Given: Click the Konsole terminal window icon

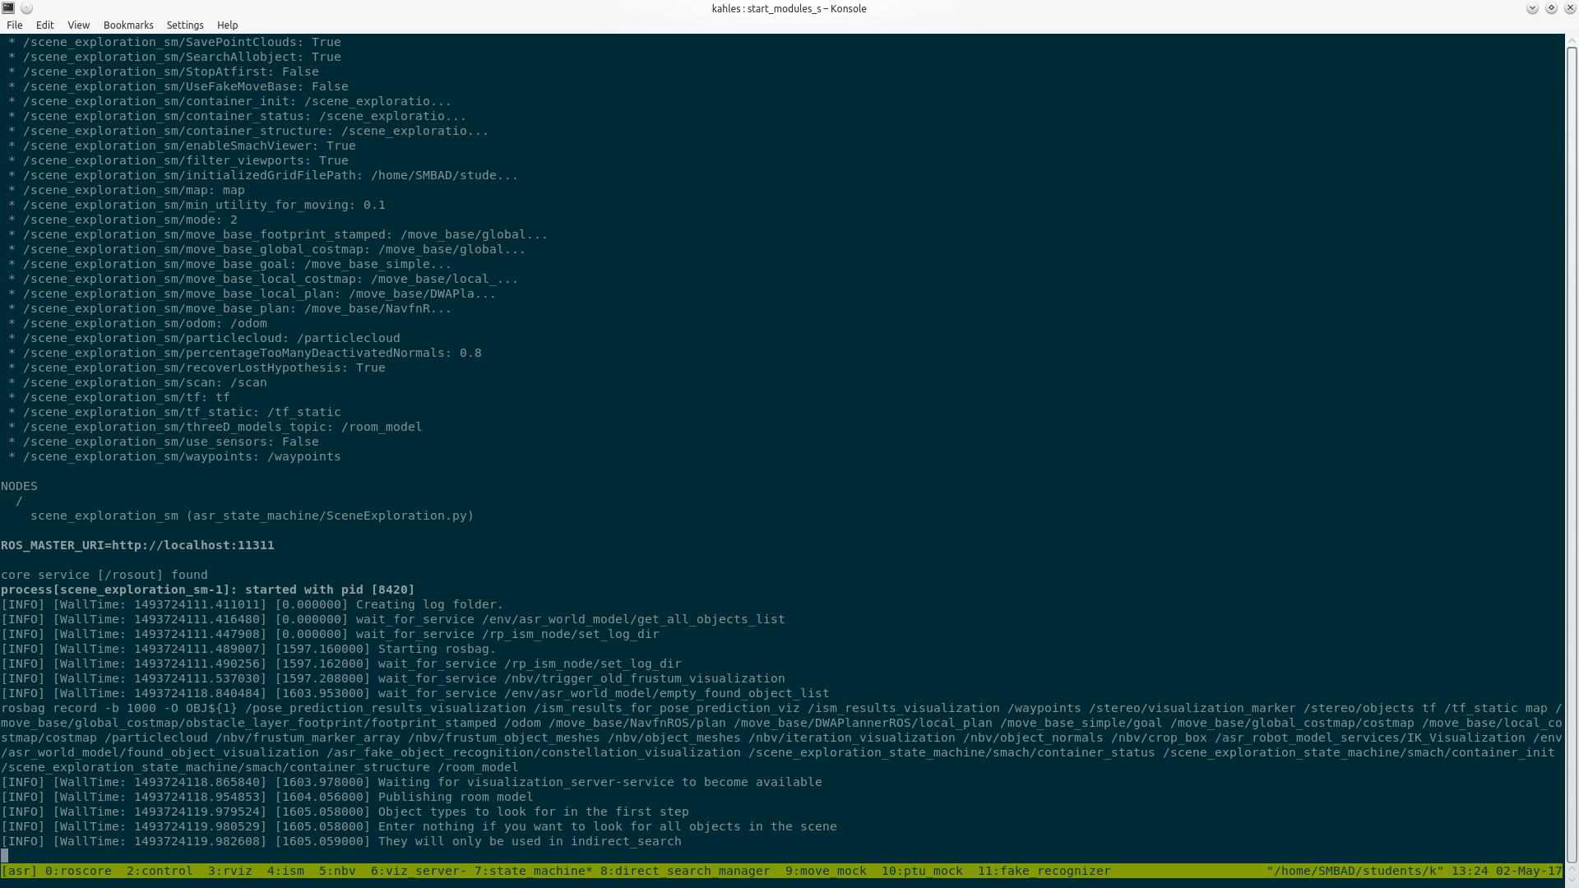Looking at the screenshot, I should [x=8, y=8].
